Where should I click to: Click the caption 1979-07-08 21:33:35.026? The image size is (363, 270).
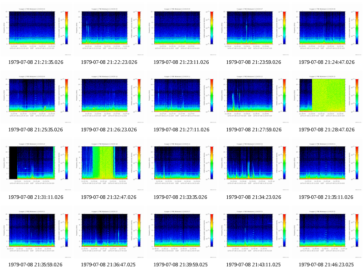coord(180,197)
